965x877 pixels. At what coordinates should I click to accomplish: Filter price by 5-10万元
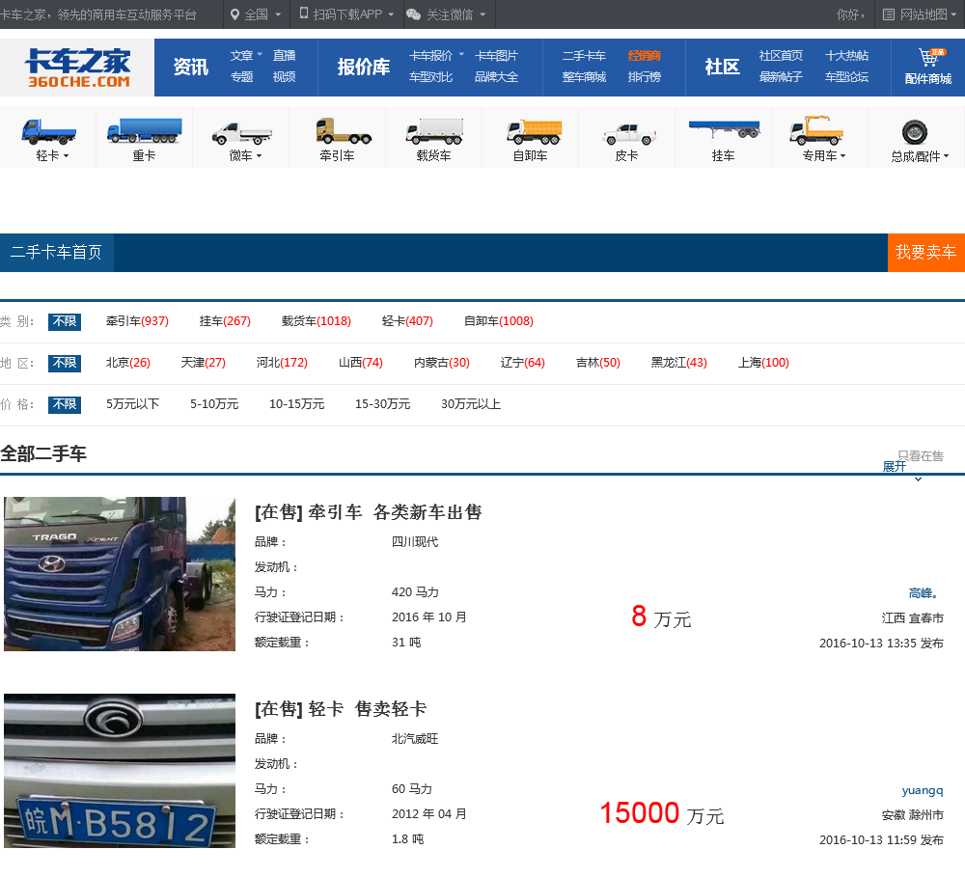coord(214,404)
